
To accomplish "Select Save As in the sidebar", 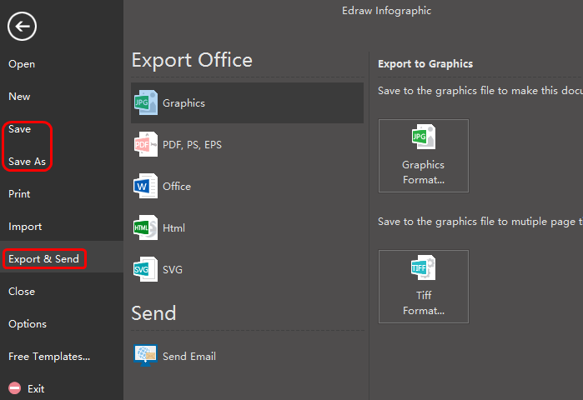I will 27,162.
